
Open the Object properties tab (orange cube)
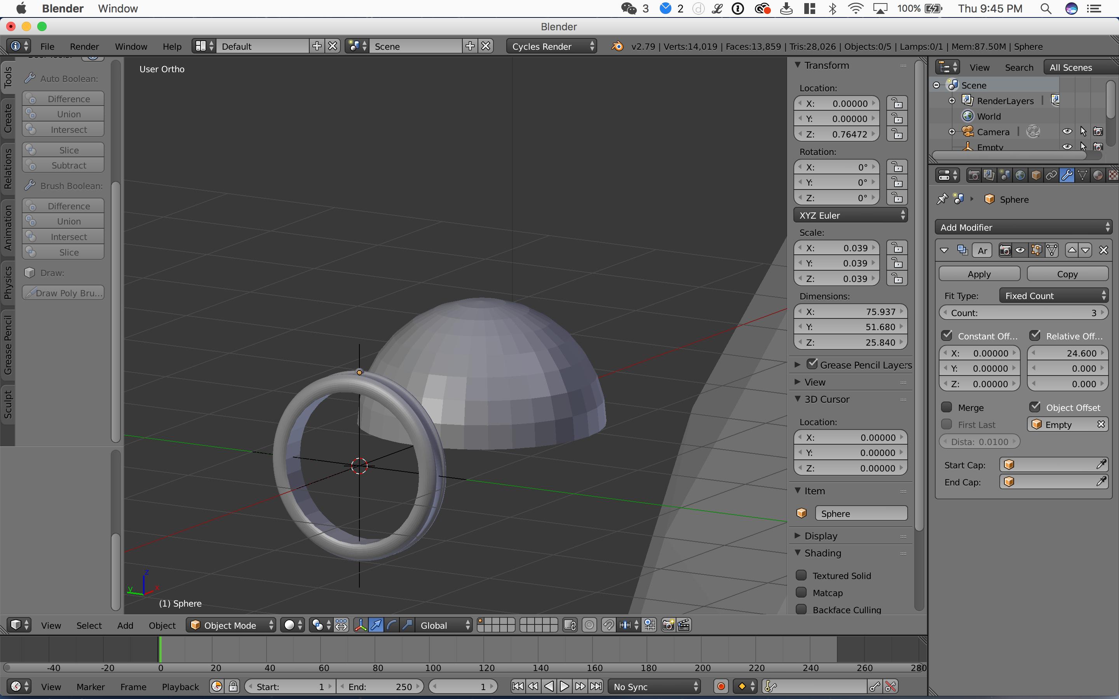tap(1036, 176)
